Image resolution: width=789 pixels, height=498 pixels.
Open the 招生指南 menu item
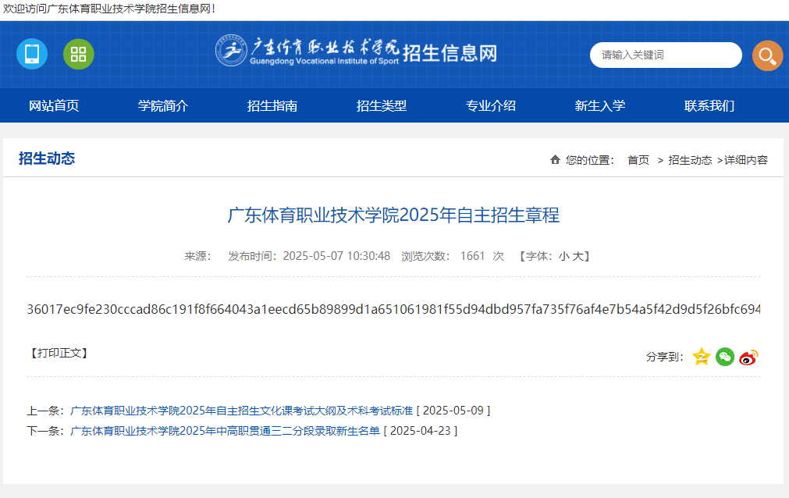pos(272,105)
